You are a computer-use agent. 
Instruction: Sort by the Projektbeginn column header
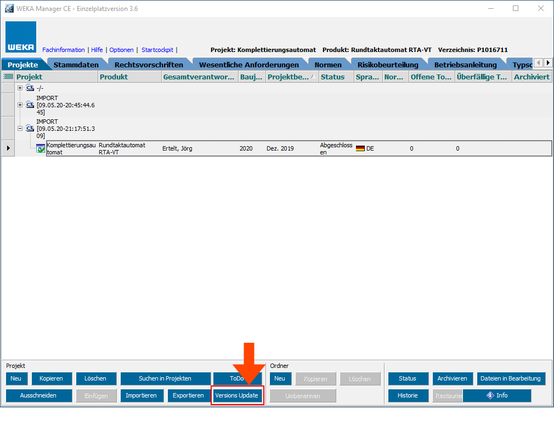[288, 77]
